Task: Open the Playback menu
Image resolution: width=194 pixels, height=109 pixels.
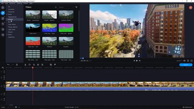Action: point(12,3)
